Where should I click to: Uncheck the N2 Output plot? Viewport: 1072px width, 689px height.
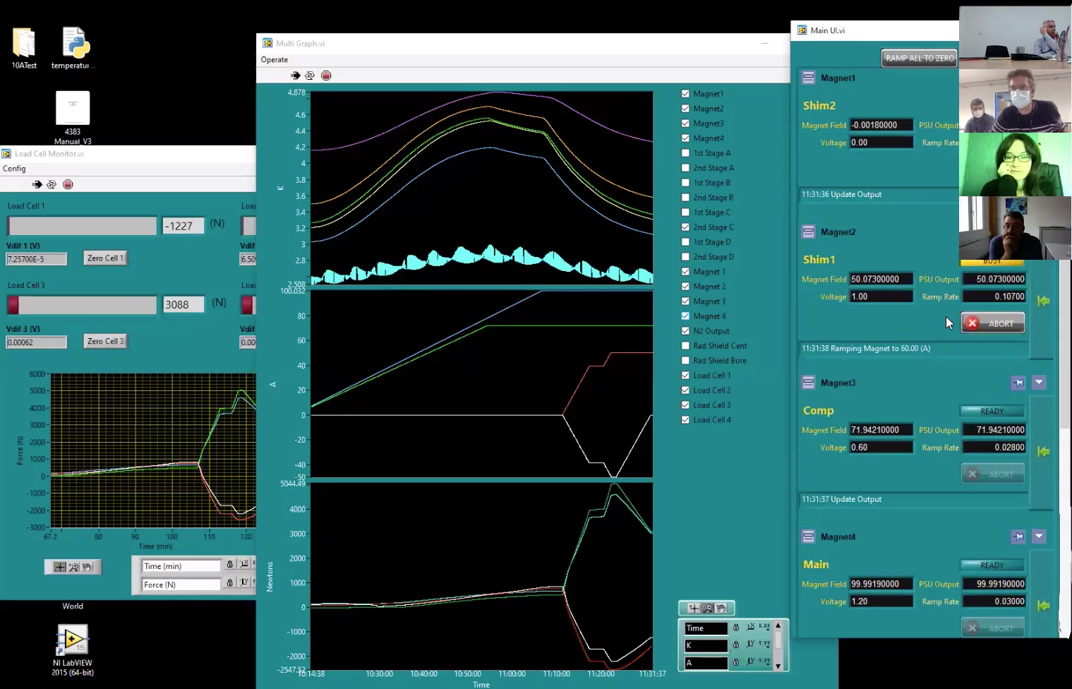pyautogui.click(x=685, y=331)
